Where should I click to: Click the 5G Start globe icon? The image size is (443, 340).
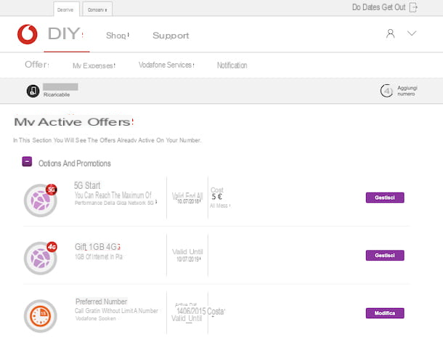point(41,201)
